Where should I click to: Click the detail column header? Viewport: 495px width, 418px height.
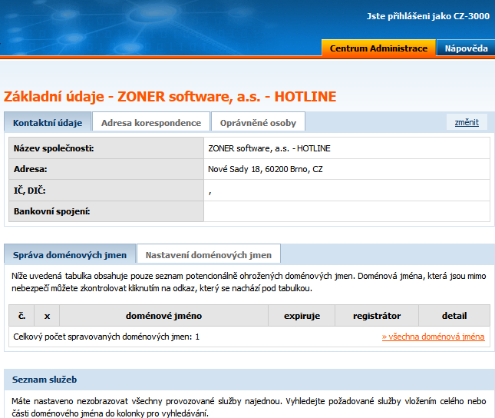click(454, 316)
